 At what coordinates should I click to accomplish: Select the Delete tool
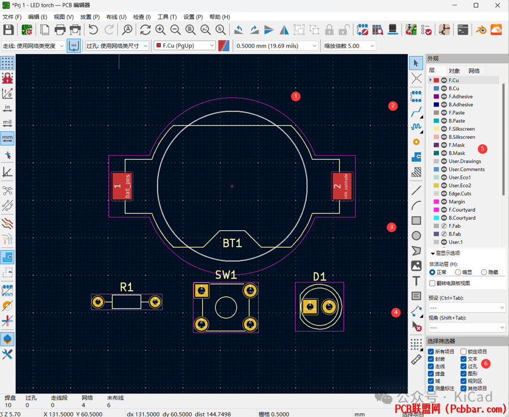click(x=416, y=326)
